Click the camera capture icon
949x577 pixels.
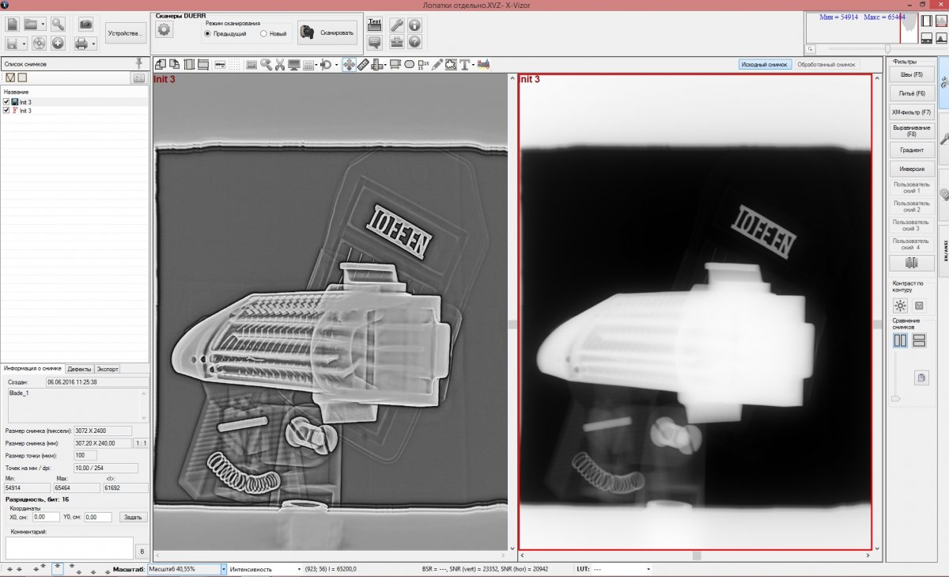(85, 24)
